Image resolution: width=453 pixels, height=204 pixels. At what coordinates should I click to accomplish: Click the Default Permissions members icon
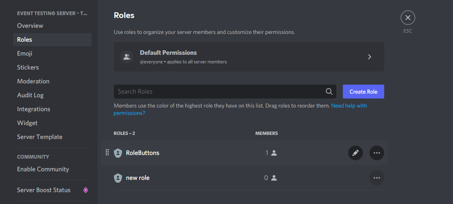[127, 57]
